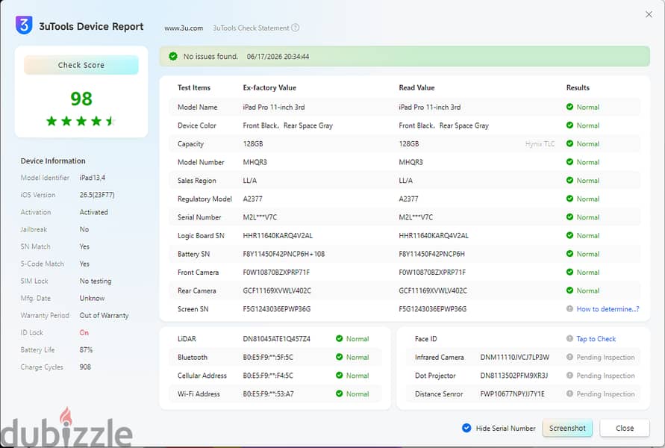
Task: Click Serial Number green Normal icon
Action: 570,217
